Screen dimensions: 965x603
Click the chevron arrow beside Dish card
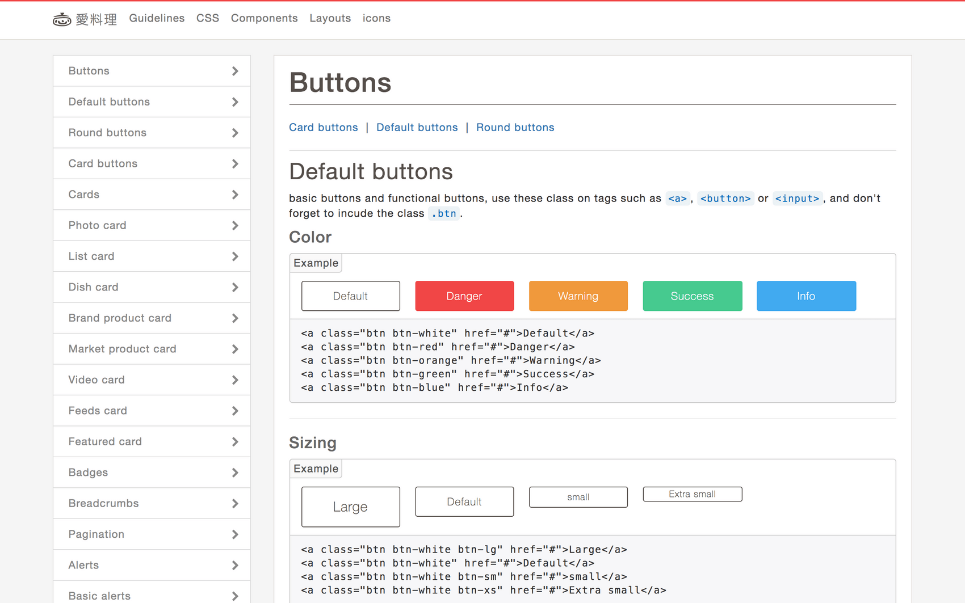pos(235,288)
